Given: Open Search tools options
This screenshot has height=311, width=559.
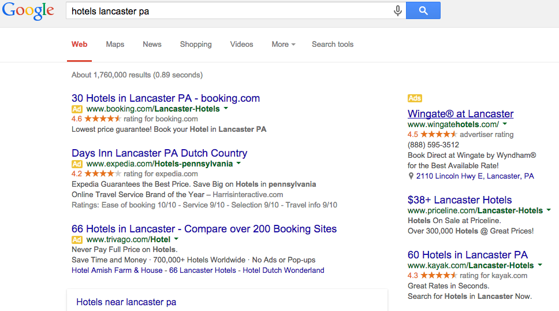Looking at the screenshot, I should click(333, 44).
